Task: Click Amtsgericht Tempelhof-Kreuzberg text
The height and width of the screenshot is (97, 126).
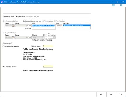Action: 42,40
